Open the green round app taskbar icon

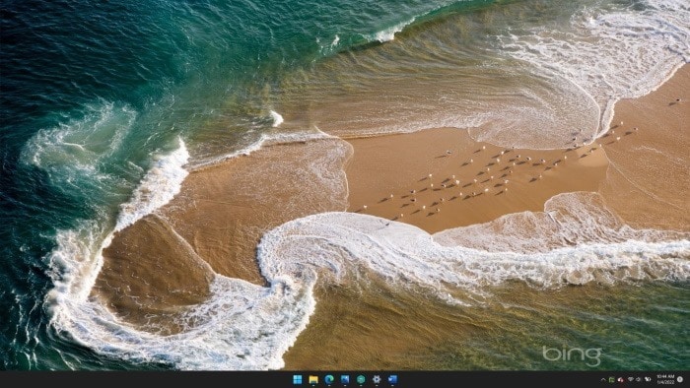click(x=361, y=379)
